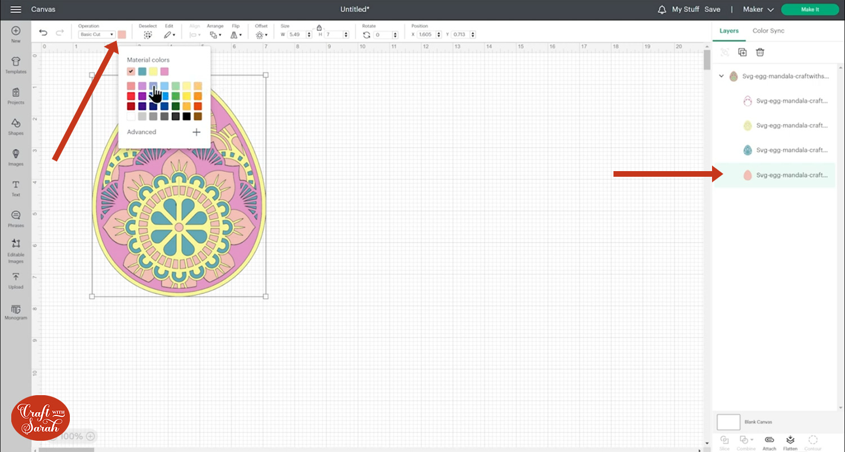
Task: Click the Blank Canvas thumbnail
Action: (728, 422)
